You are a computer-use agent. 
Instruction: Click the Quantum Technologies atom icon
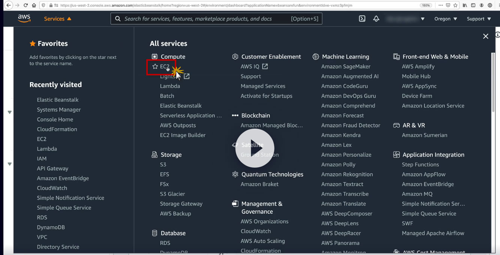pos(235,174)
